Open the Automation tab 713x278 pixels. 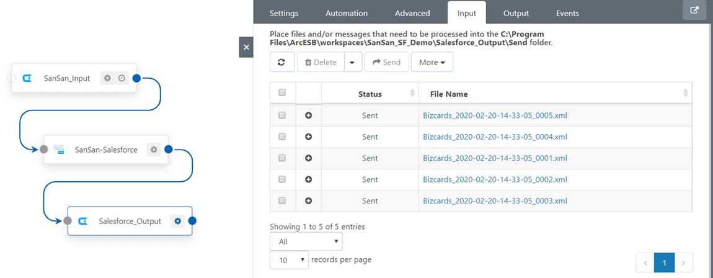click(x=347, y=13)
